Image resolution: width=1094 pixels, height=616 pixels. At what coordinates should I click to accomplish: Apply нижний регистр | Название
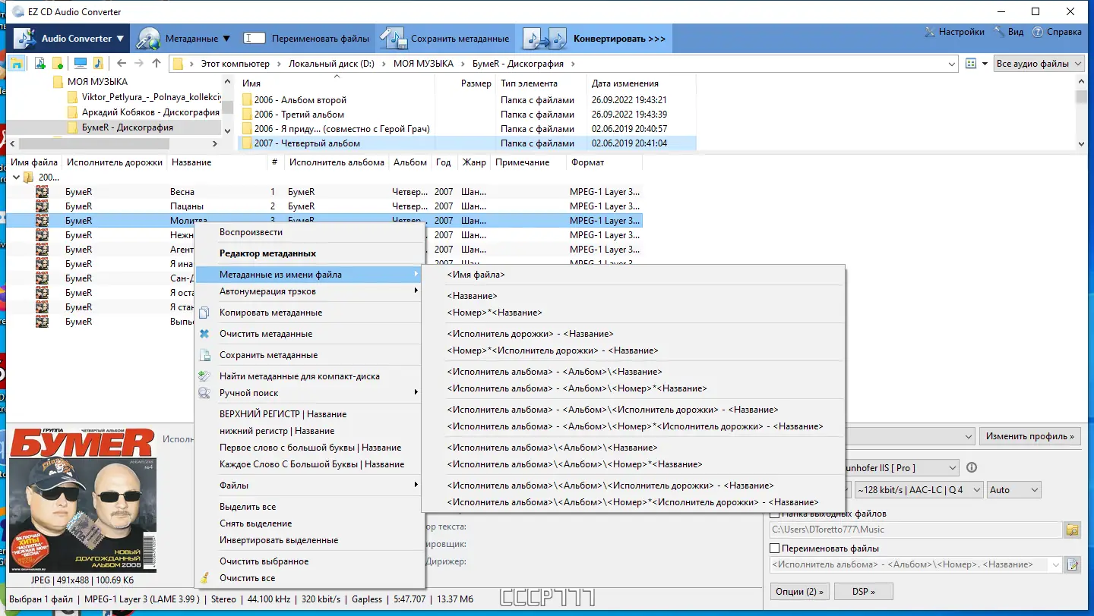[308, 431]
